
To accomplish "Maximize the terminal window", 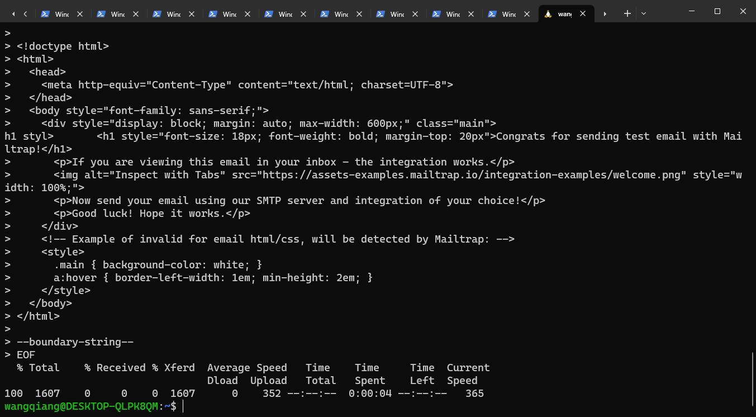I will pos(717,11).
